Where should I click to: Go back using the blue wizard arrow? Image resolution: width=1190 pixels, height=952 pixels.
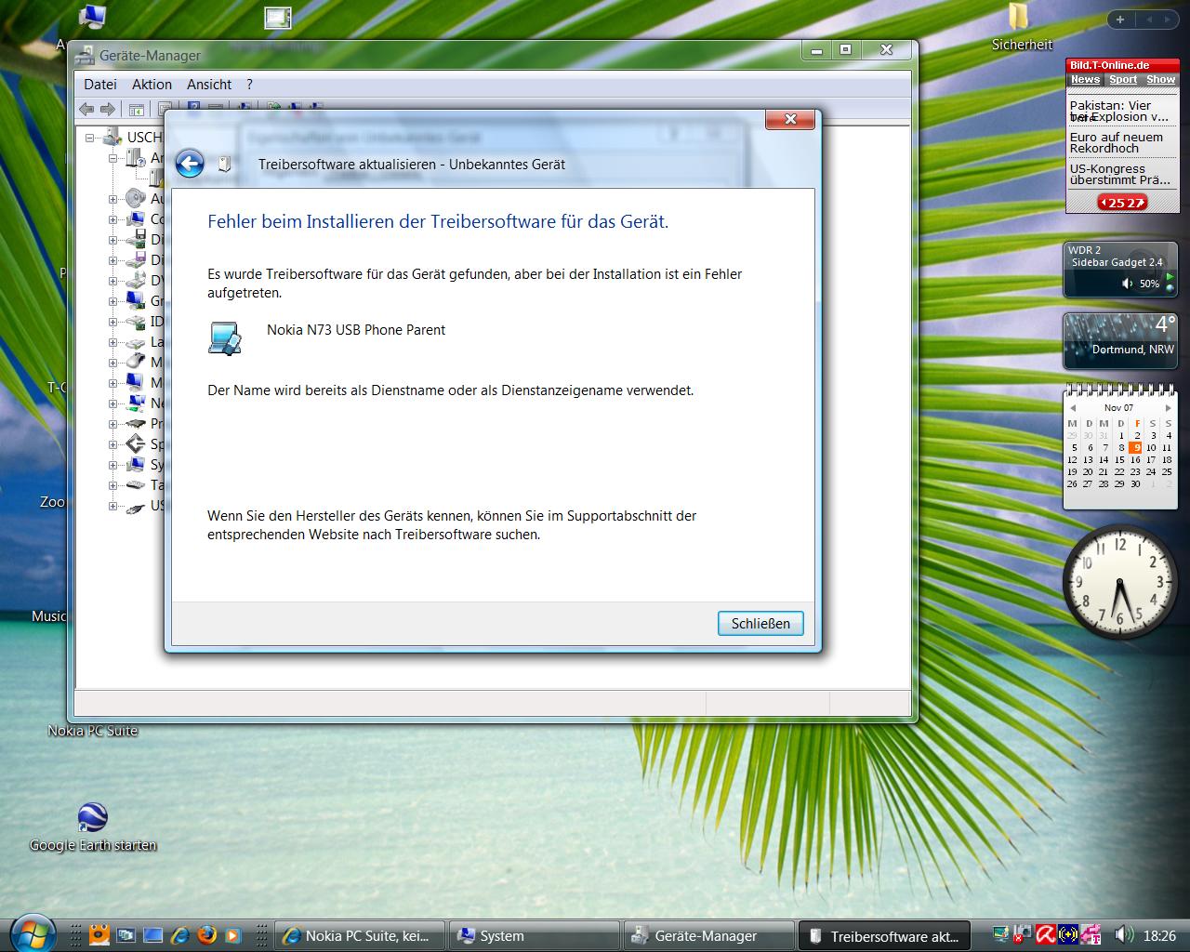click(190, 165)
